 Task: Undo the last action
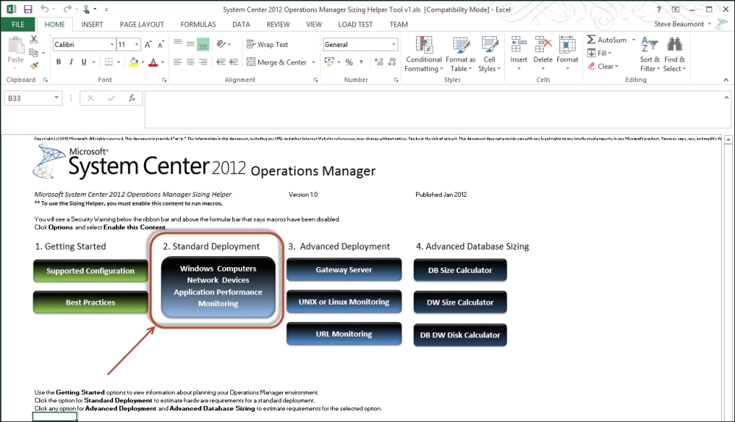(45, 9)
